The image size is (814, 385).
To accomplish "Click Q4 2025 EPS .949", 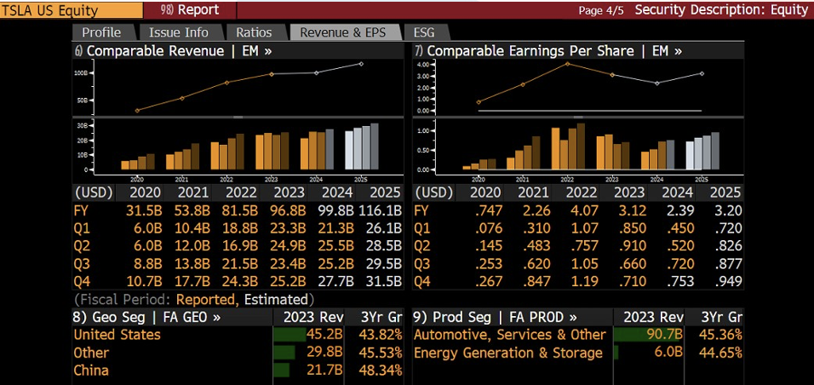I will (726, 282).
